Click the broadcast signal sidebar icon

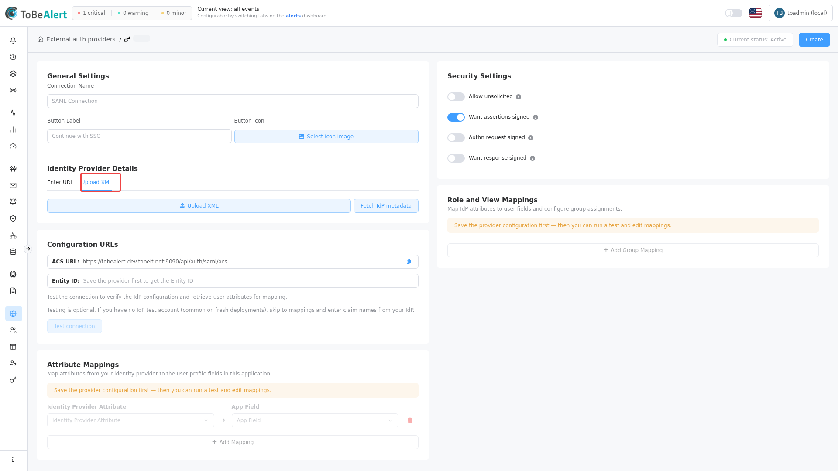coord(13,90)
